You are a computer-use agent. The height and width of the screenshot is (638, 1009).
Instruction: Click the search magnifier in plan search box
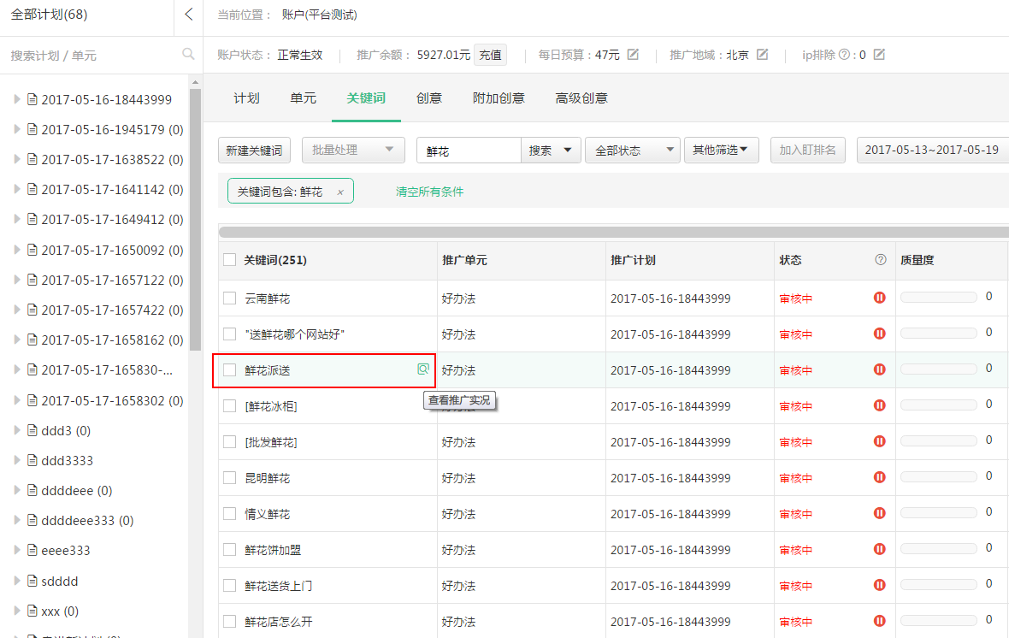click(x=188, y=54)
